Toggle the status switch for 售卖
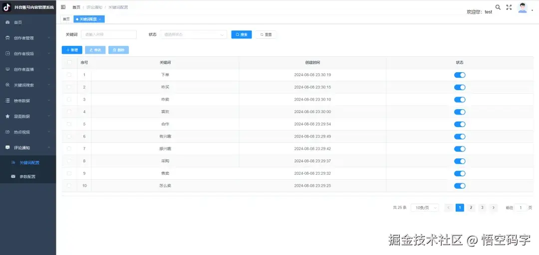 point(460,174)
